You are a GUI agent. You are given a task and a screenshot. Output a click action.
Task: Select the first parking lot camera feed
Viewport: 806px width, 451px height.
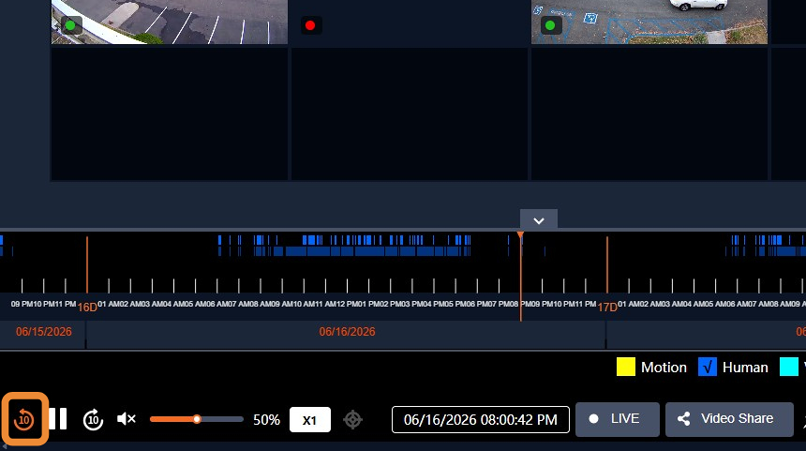170,22
